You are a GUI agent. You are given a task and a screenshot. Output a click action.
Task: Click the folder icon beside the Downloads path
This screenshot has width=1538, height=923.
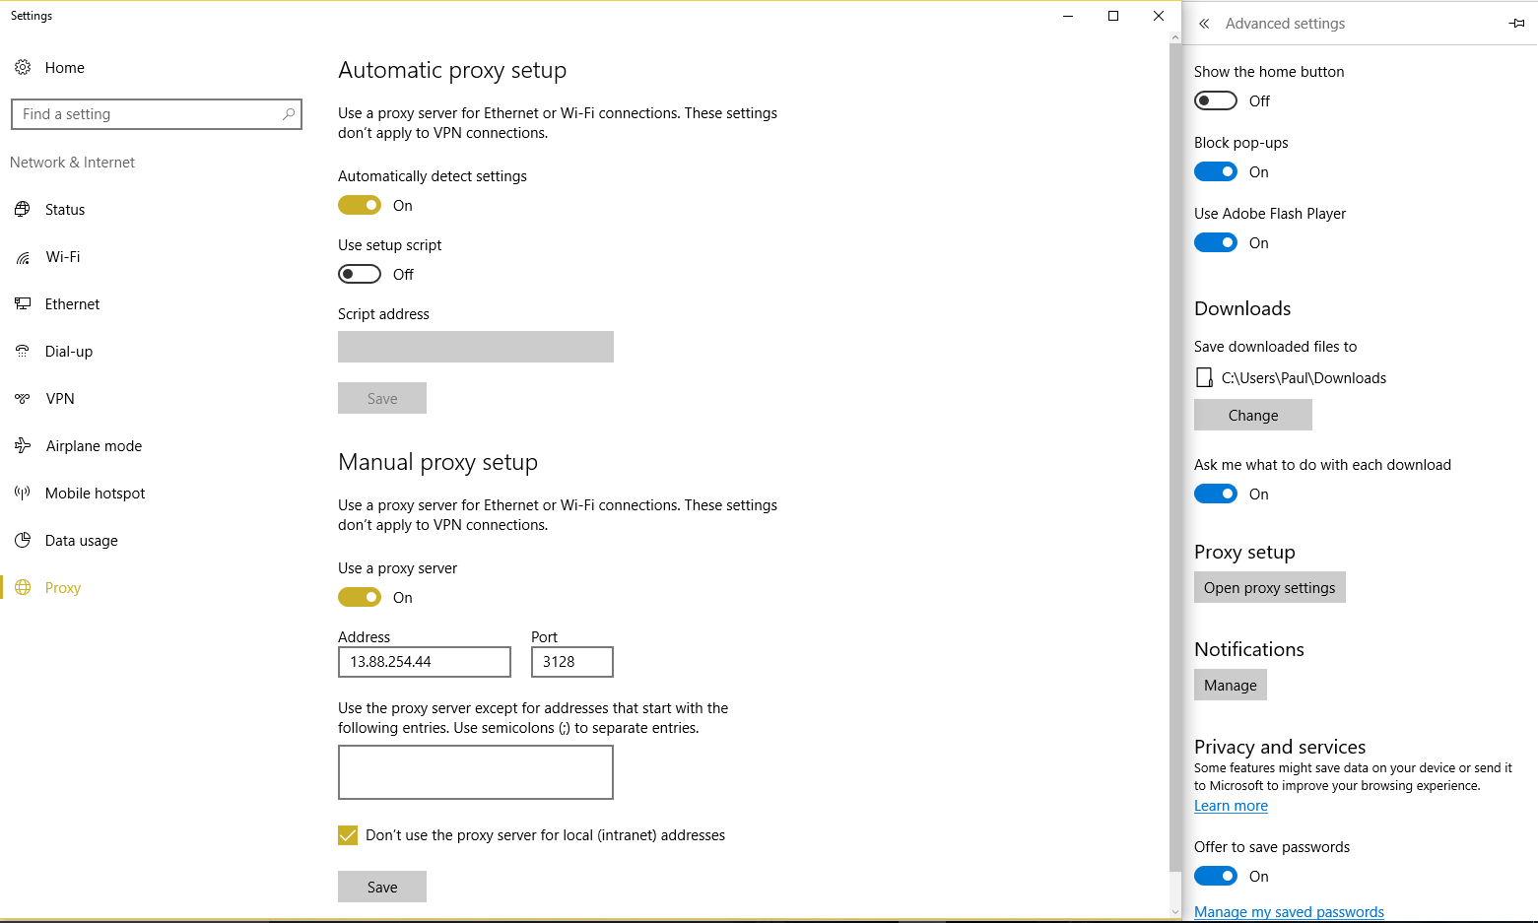tap(1203, 377)
